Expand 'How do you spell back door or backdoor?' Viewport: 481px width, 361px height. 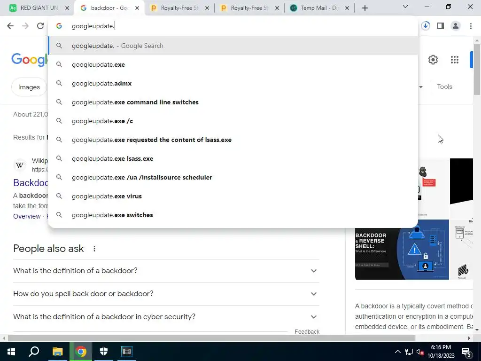(x=166, y=294)
